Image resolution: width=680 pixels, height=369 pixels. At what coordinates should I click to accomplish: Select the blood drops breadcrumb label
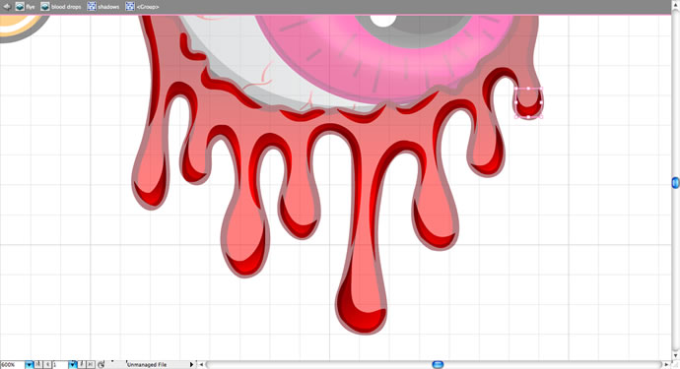pos(66,7)
